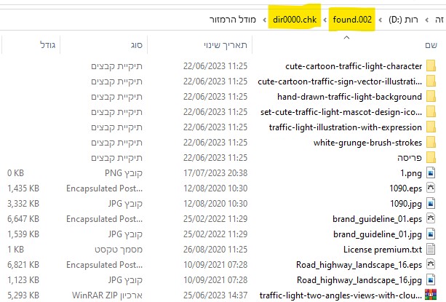The width and height of the screenshot is (446, 302).
Task: Click date 26/08/2020 11:25
Action: (x=215, y=250)
